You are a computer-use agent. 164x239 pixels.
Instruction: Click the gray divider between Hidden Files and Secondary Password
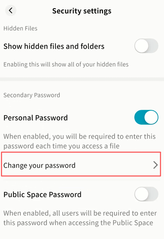click(x=82, y=79)
